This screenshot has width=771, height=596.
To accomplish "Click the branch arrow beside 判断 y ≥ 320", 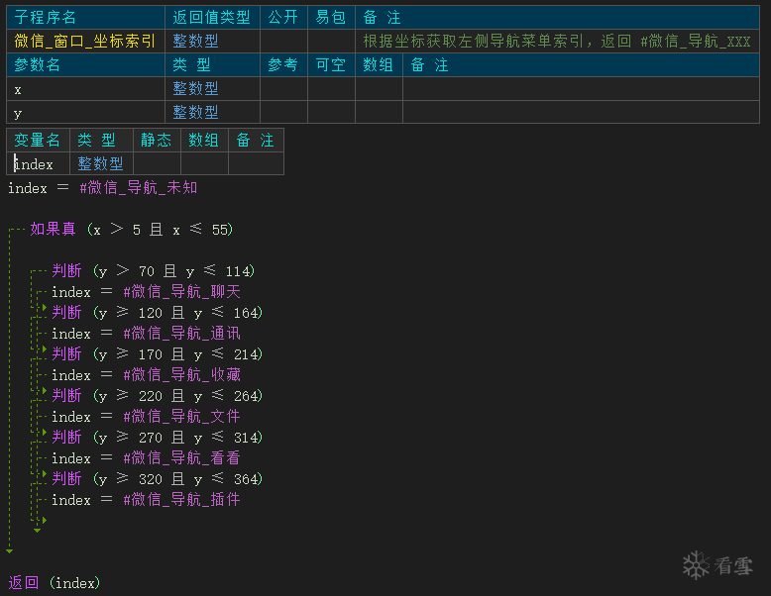I will (45, 473).
